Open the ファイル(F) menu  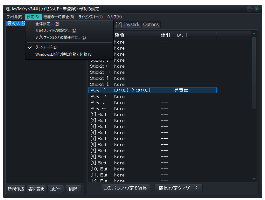pos(15,17)
